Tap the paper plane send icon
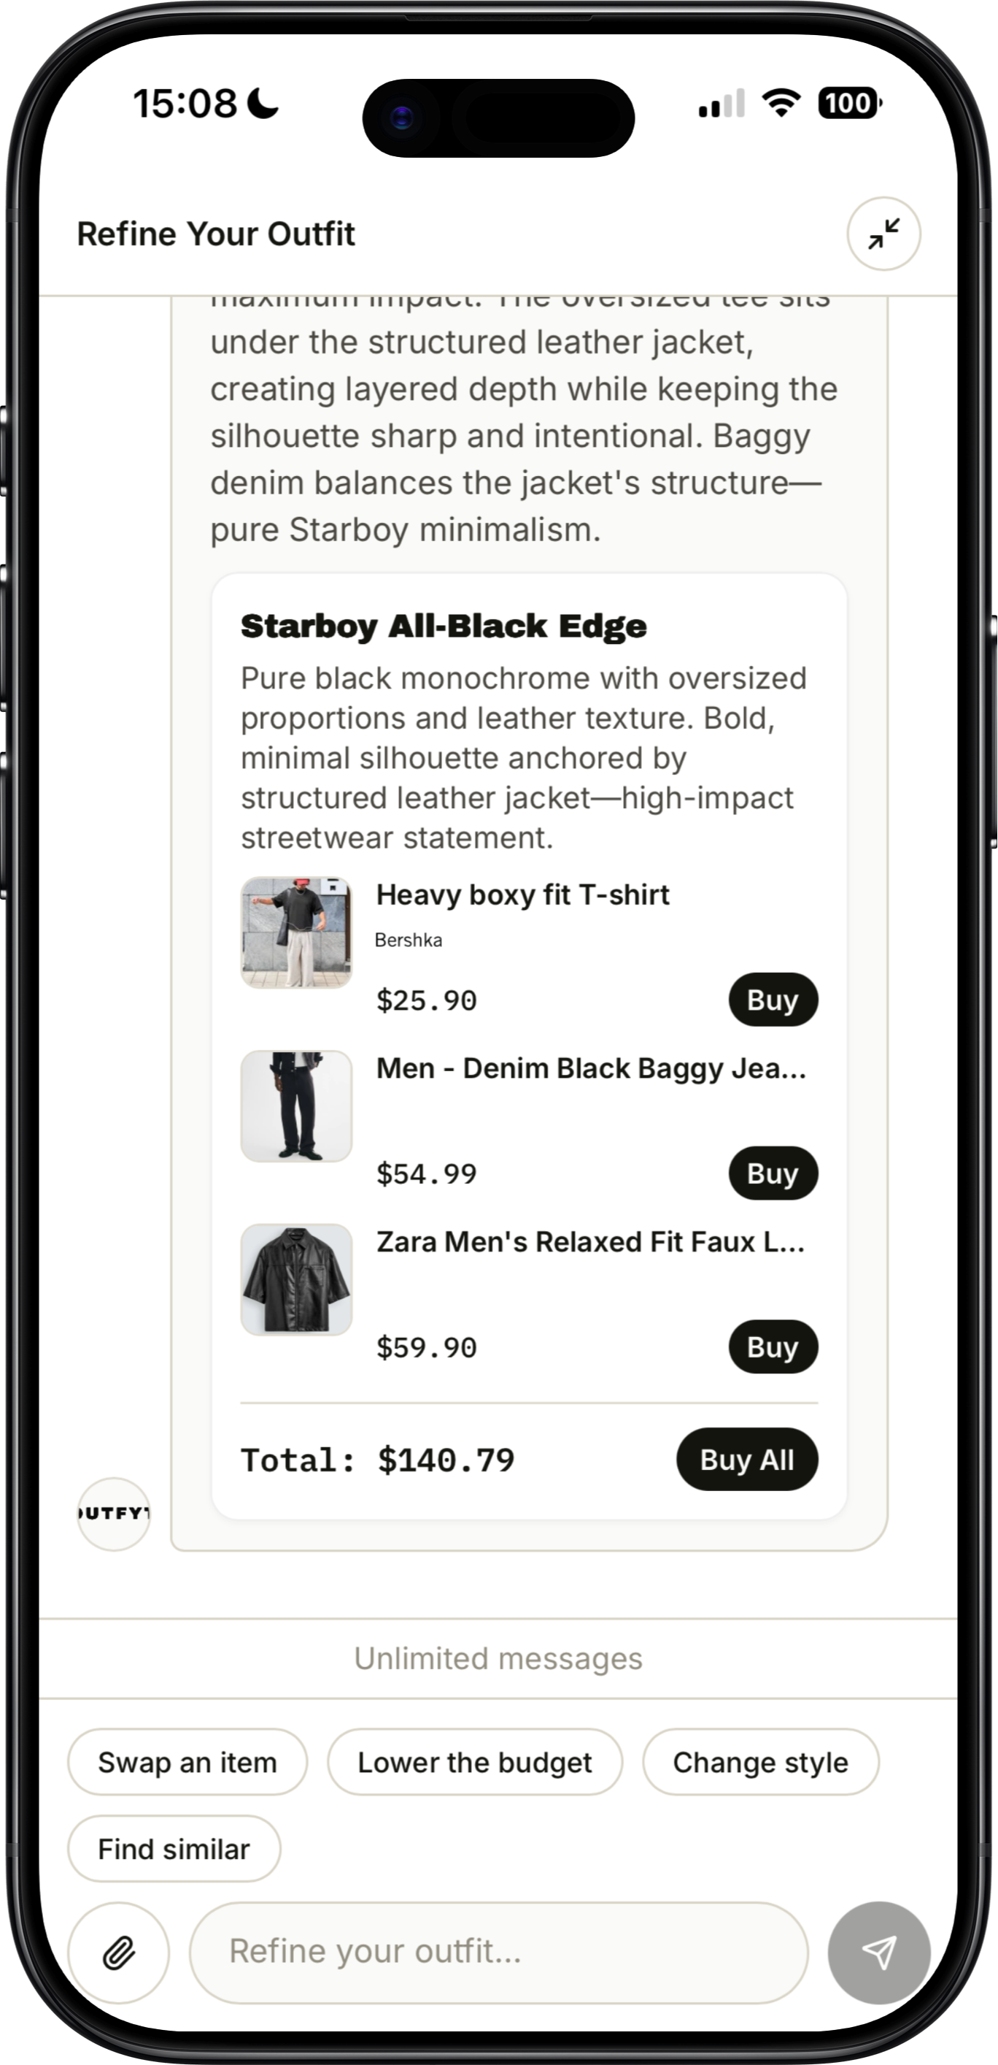 (878, 1953)
